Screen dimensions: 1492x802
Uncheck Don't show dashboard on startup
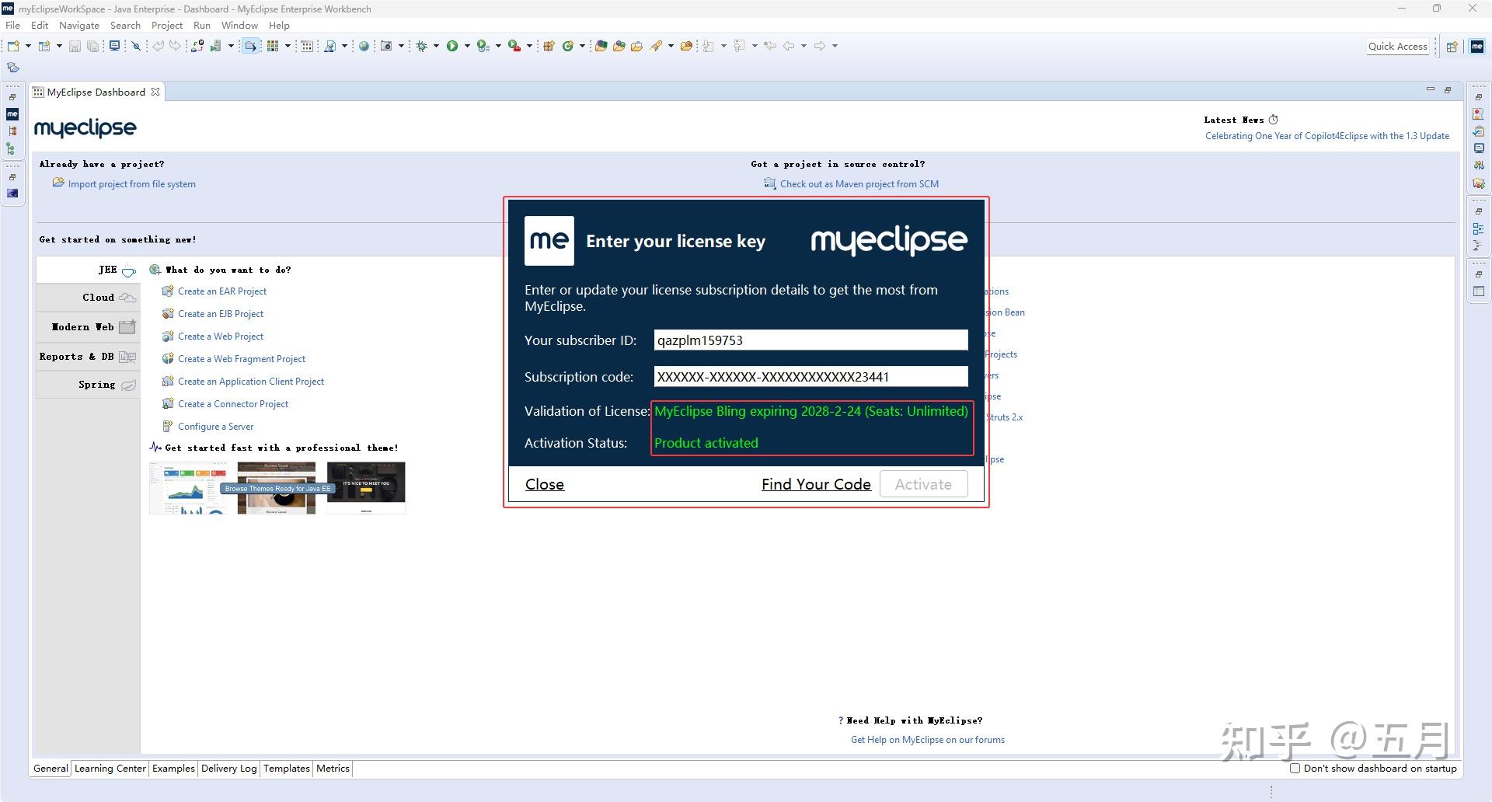1295,768
